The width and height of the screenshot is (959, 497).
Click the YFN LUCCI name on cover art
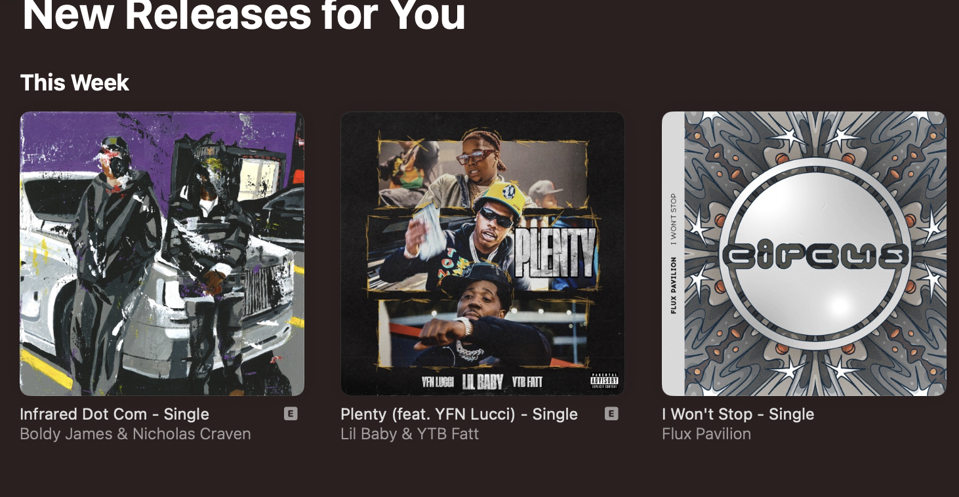(x=438, y=382)
